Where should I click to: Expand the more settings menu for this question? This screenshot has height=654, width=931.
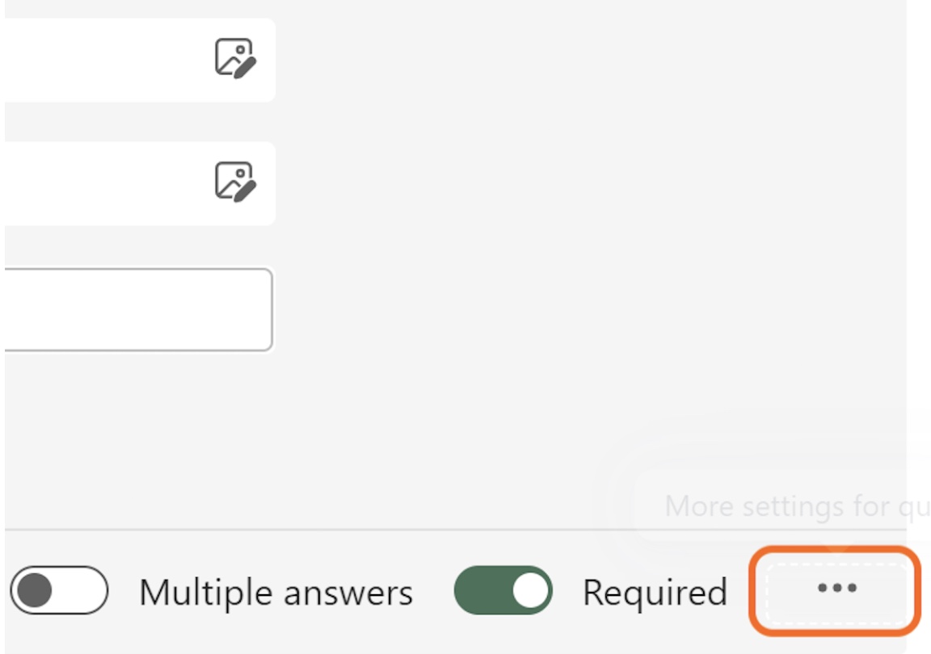836,589
